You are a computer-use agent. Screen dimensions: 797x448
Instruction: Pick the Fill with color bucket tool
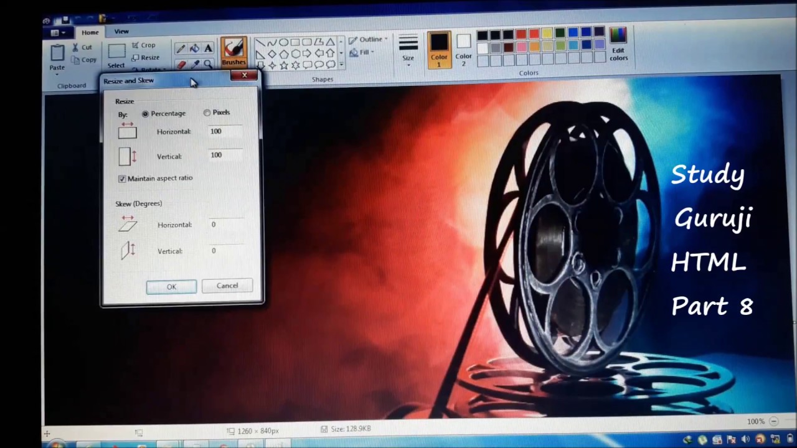(x=194, y=49)
